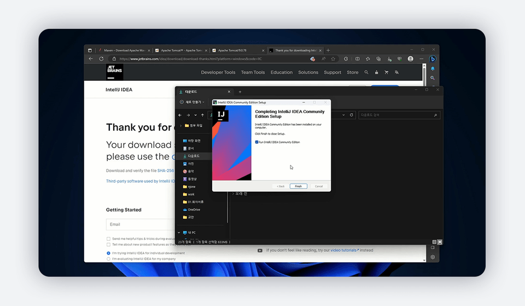Open new tab in File Explorer

point(240,92)
